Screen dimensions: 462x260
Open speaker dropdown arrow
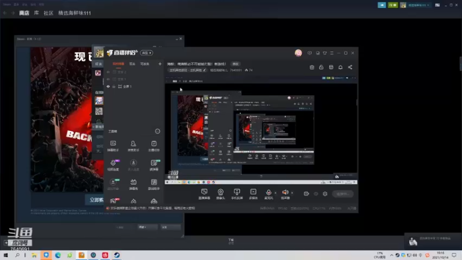point(292,193)
